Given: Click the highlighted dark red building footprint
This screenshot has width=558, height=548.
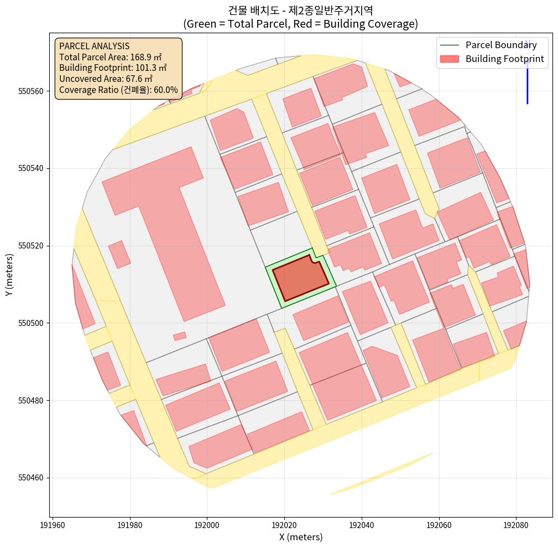Looking at the screenshot, I should point(300,278).
